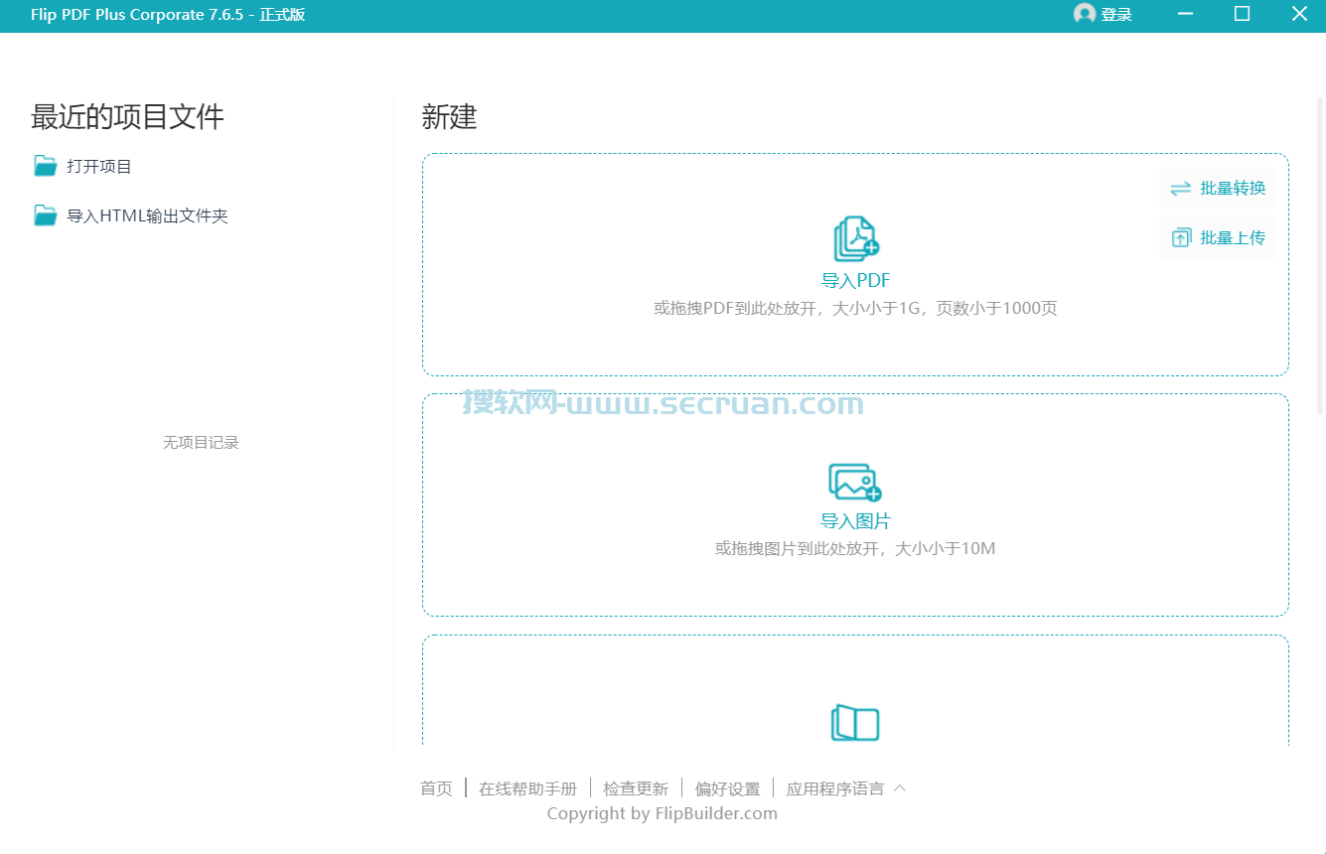Click the 最近的项目文件 heading
1326x854 pixels.
pos(127,117)
